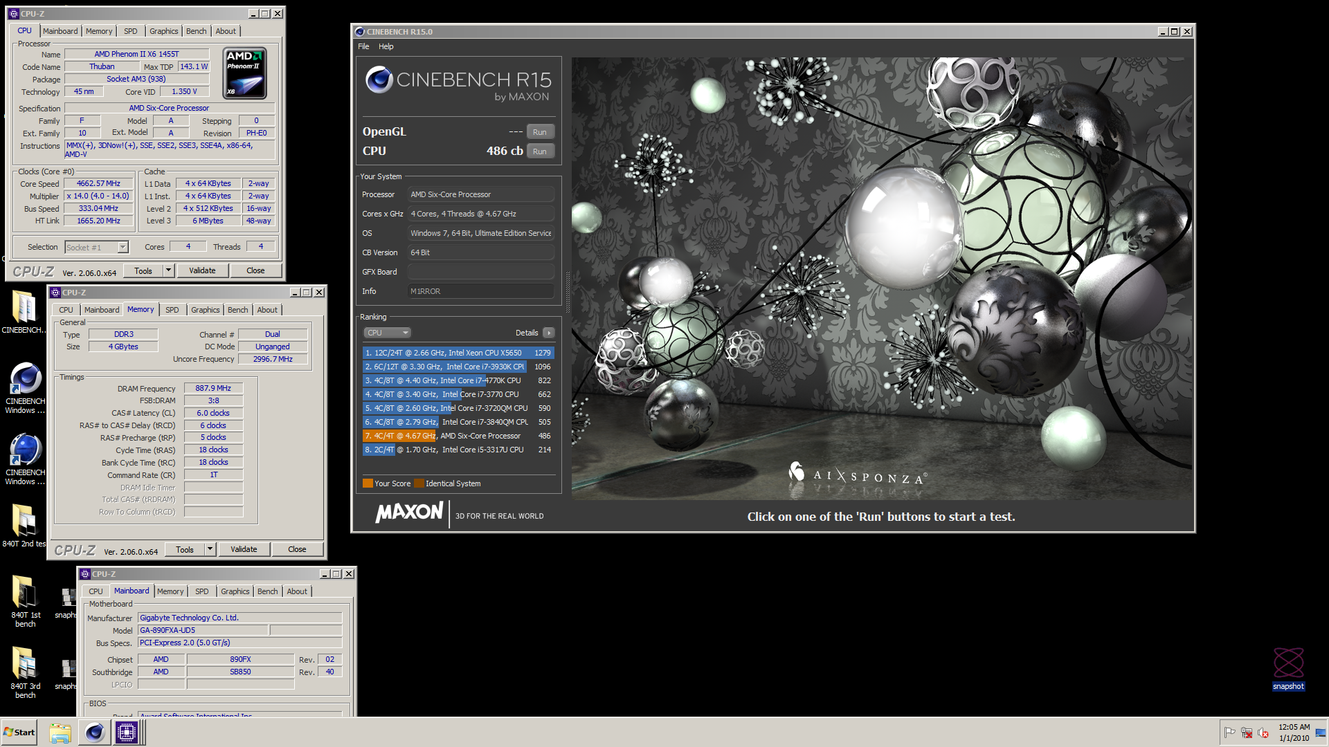Select ranking row Intel Core i7-3930K

(x=458, y=367)
